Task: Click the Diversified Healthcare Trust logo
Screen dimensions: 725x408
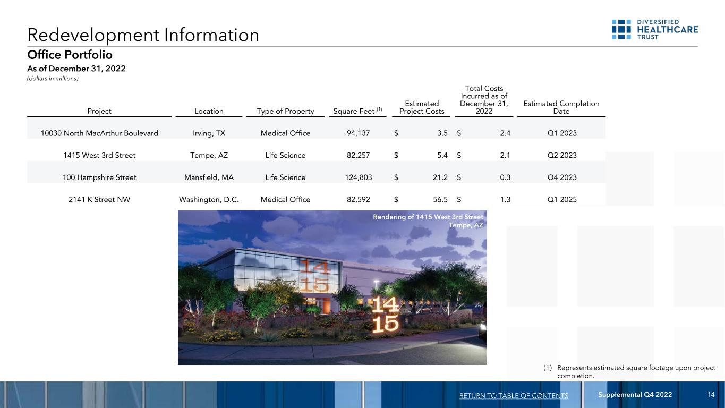Action: tap(654, 29)
